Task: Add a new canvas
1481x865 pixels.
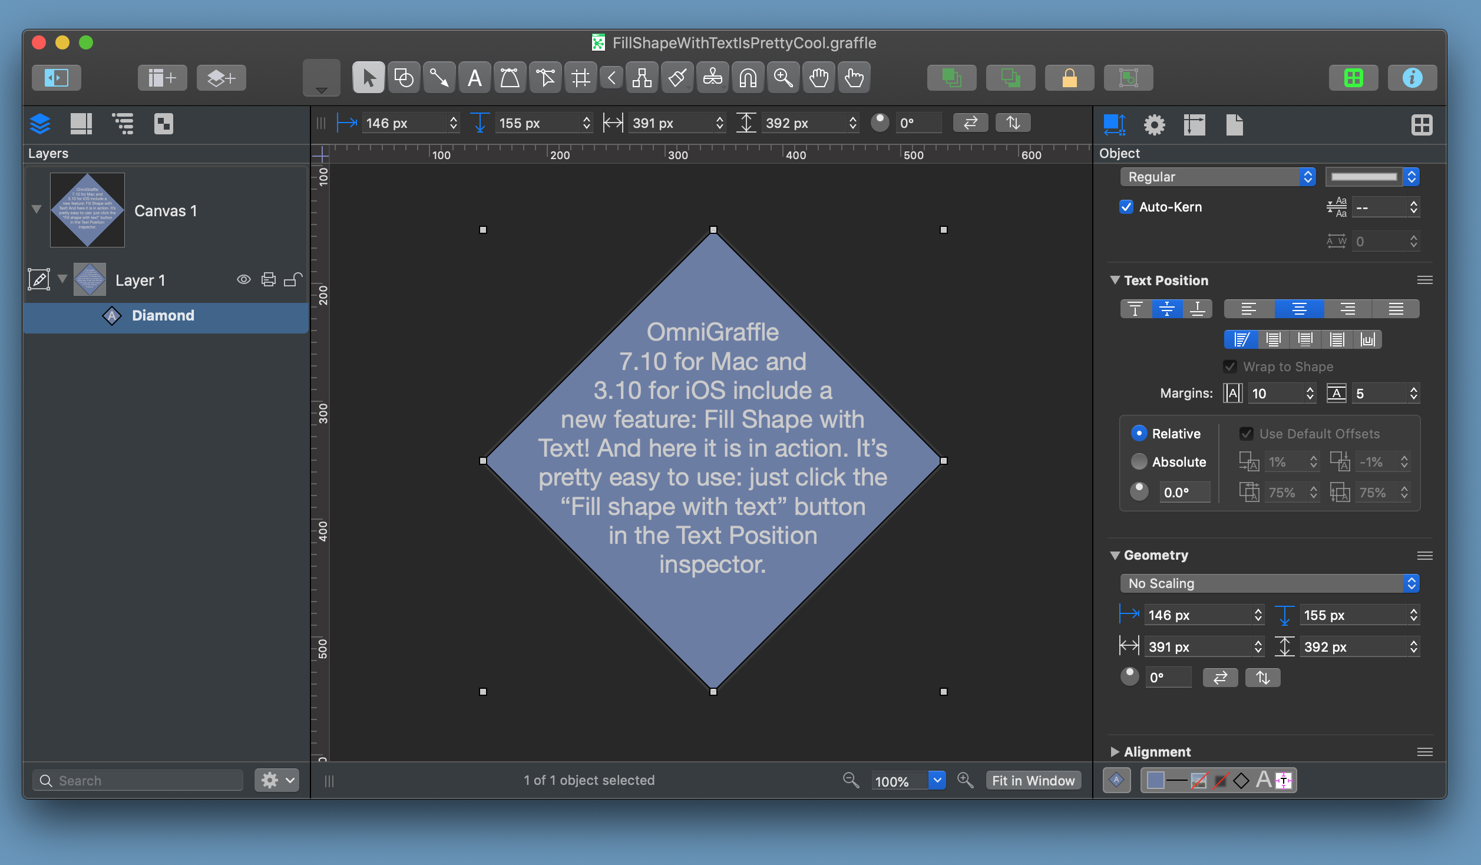Action: click(163, 78)
